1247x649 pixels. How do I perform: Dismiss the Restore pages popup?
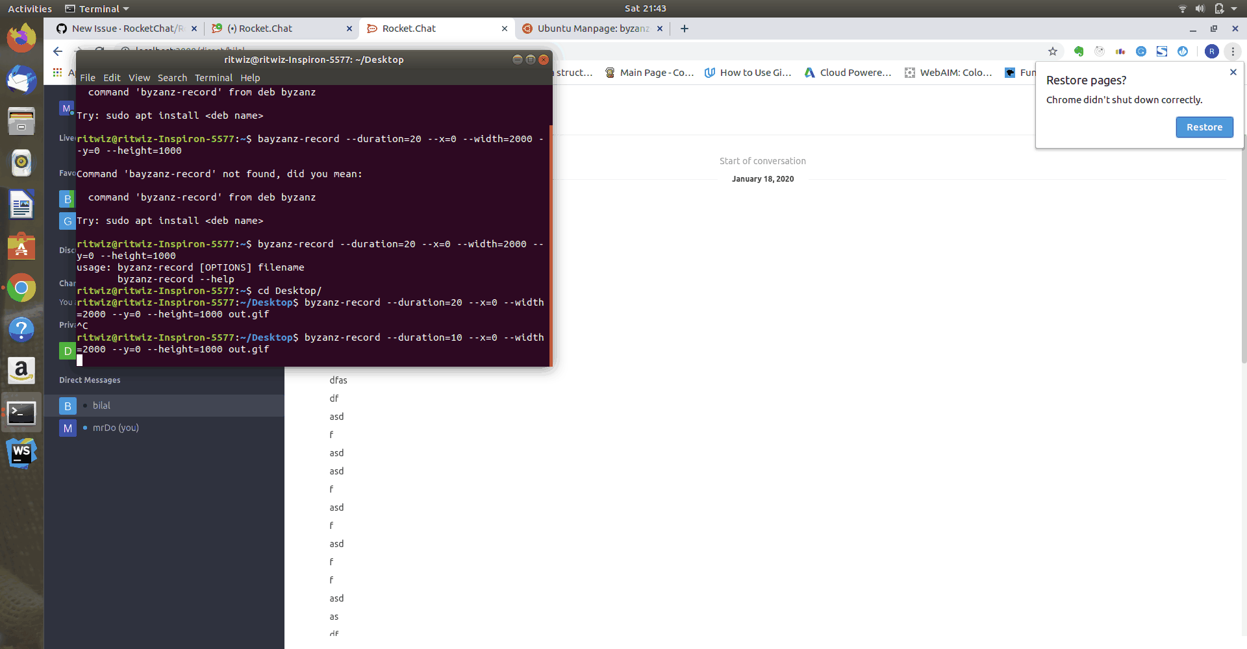tap(1233, 72)
